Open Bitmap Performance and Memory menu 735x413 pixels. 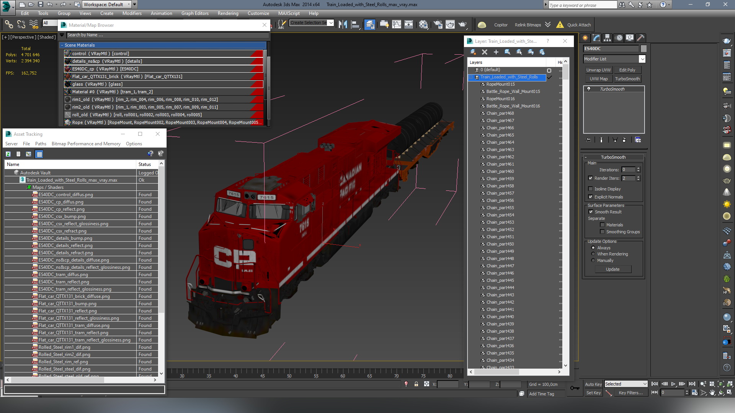click(x=86, y=144)
